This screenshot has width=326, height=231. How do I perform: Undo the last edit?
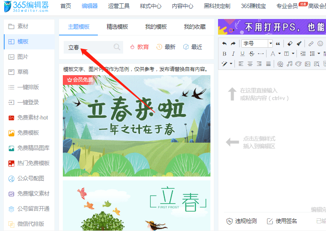(x=224, y=43)
